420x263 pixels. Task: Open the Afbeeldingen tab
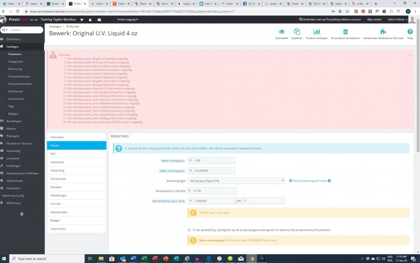click(x=76, y=195)
